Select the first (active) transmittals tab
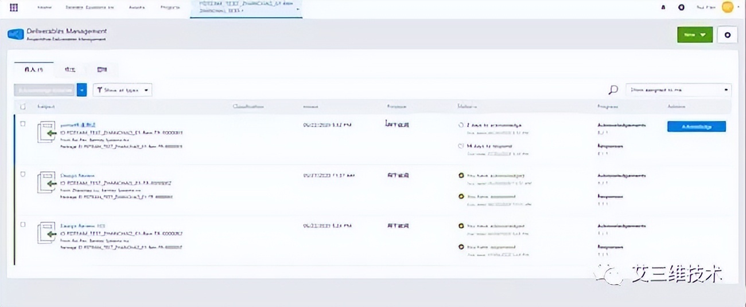 [x=33, y=69]
